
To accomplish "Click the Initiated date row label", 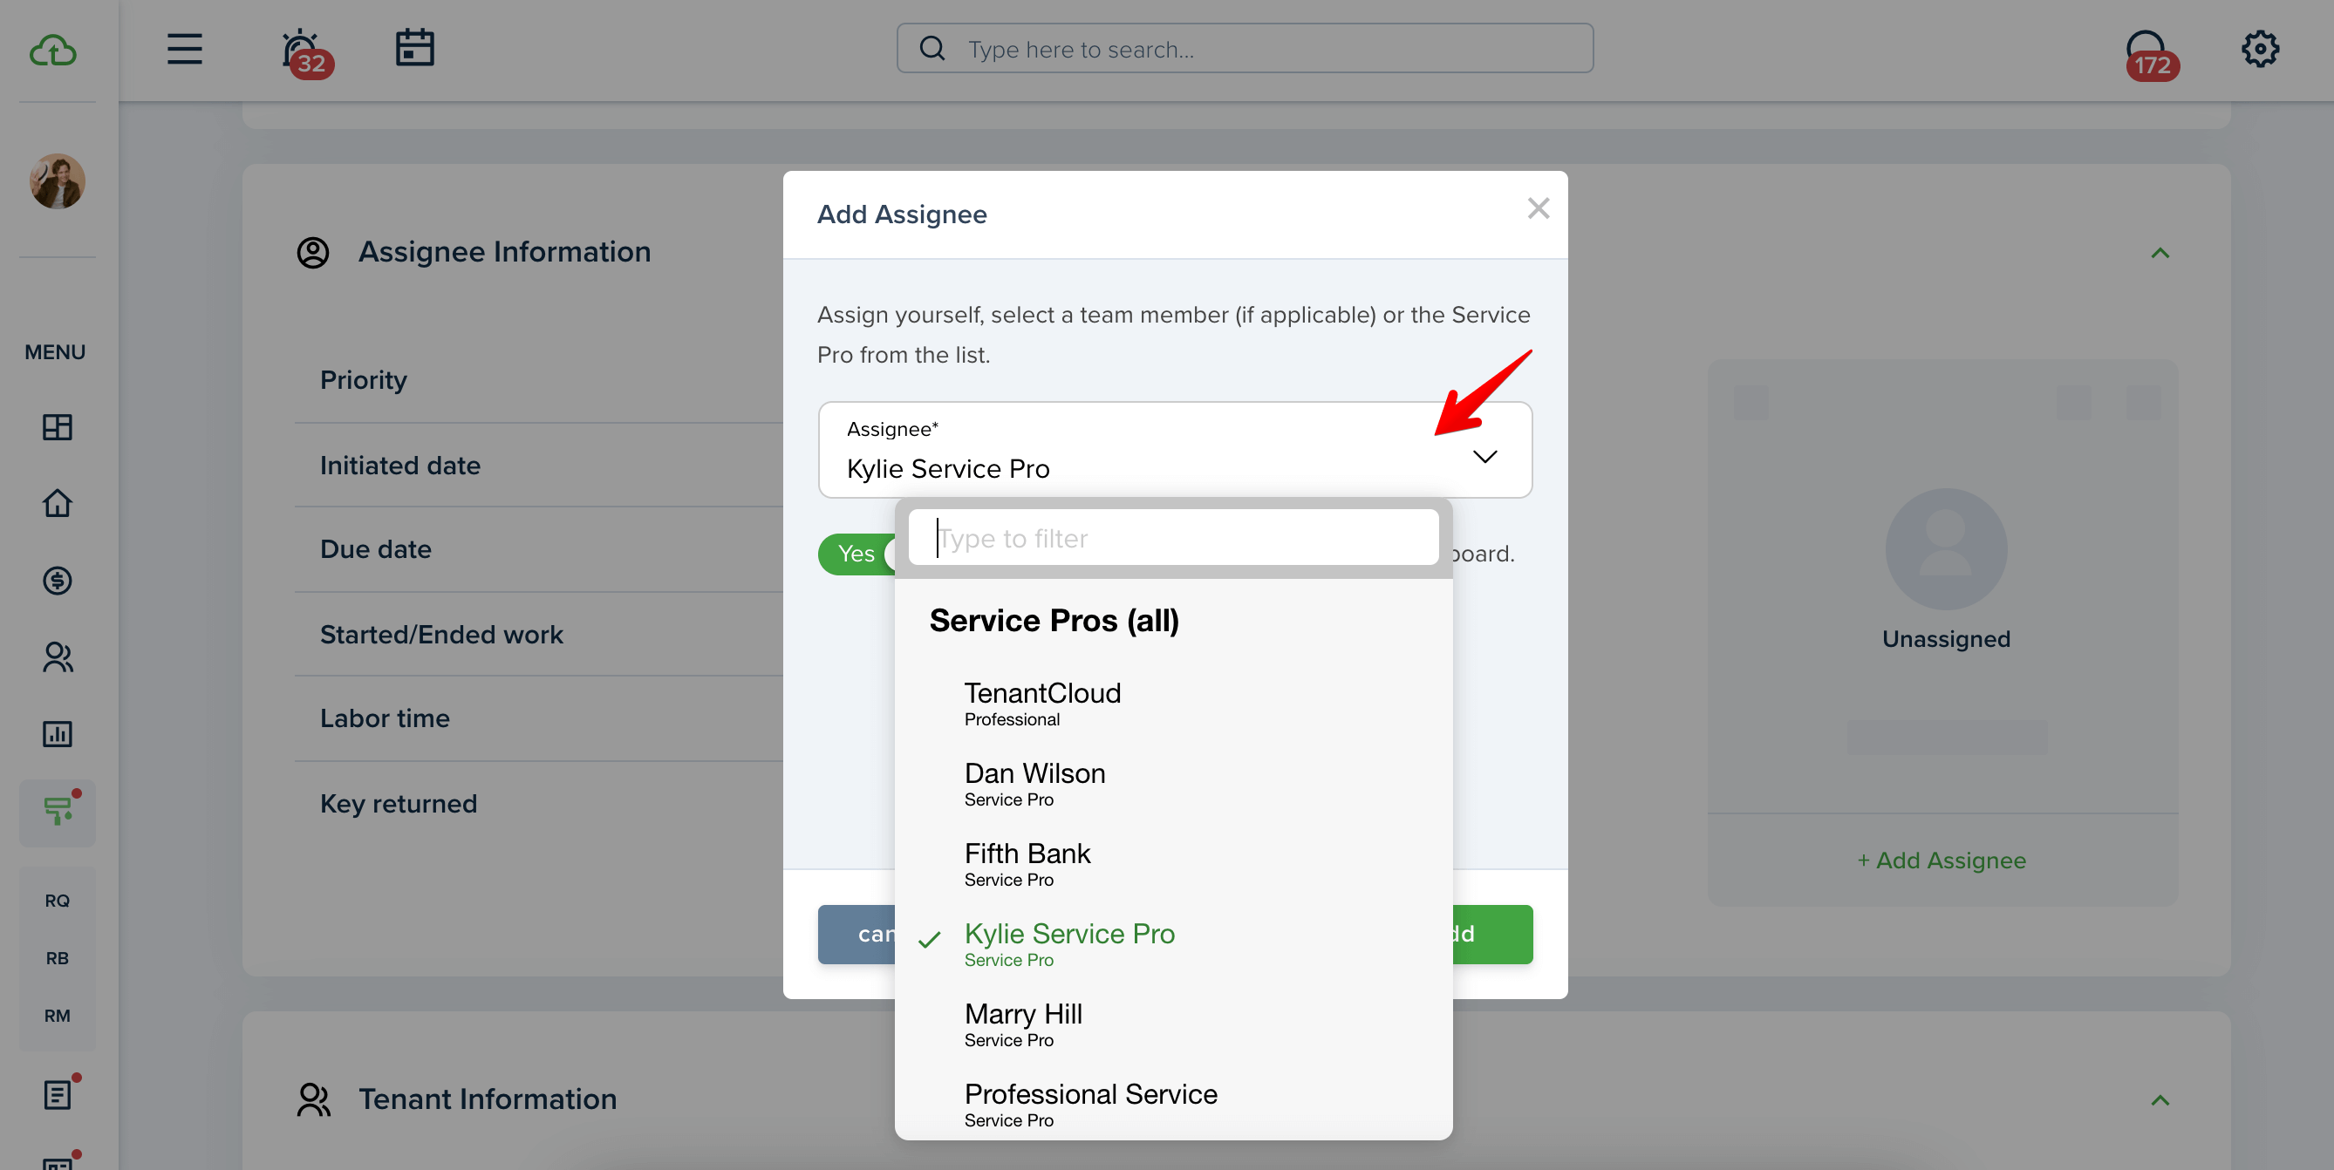I will (x=399, y=465).
